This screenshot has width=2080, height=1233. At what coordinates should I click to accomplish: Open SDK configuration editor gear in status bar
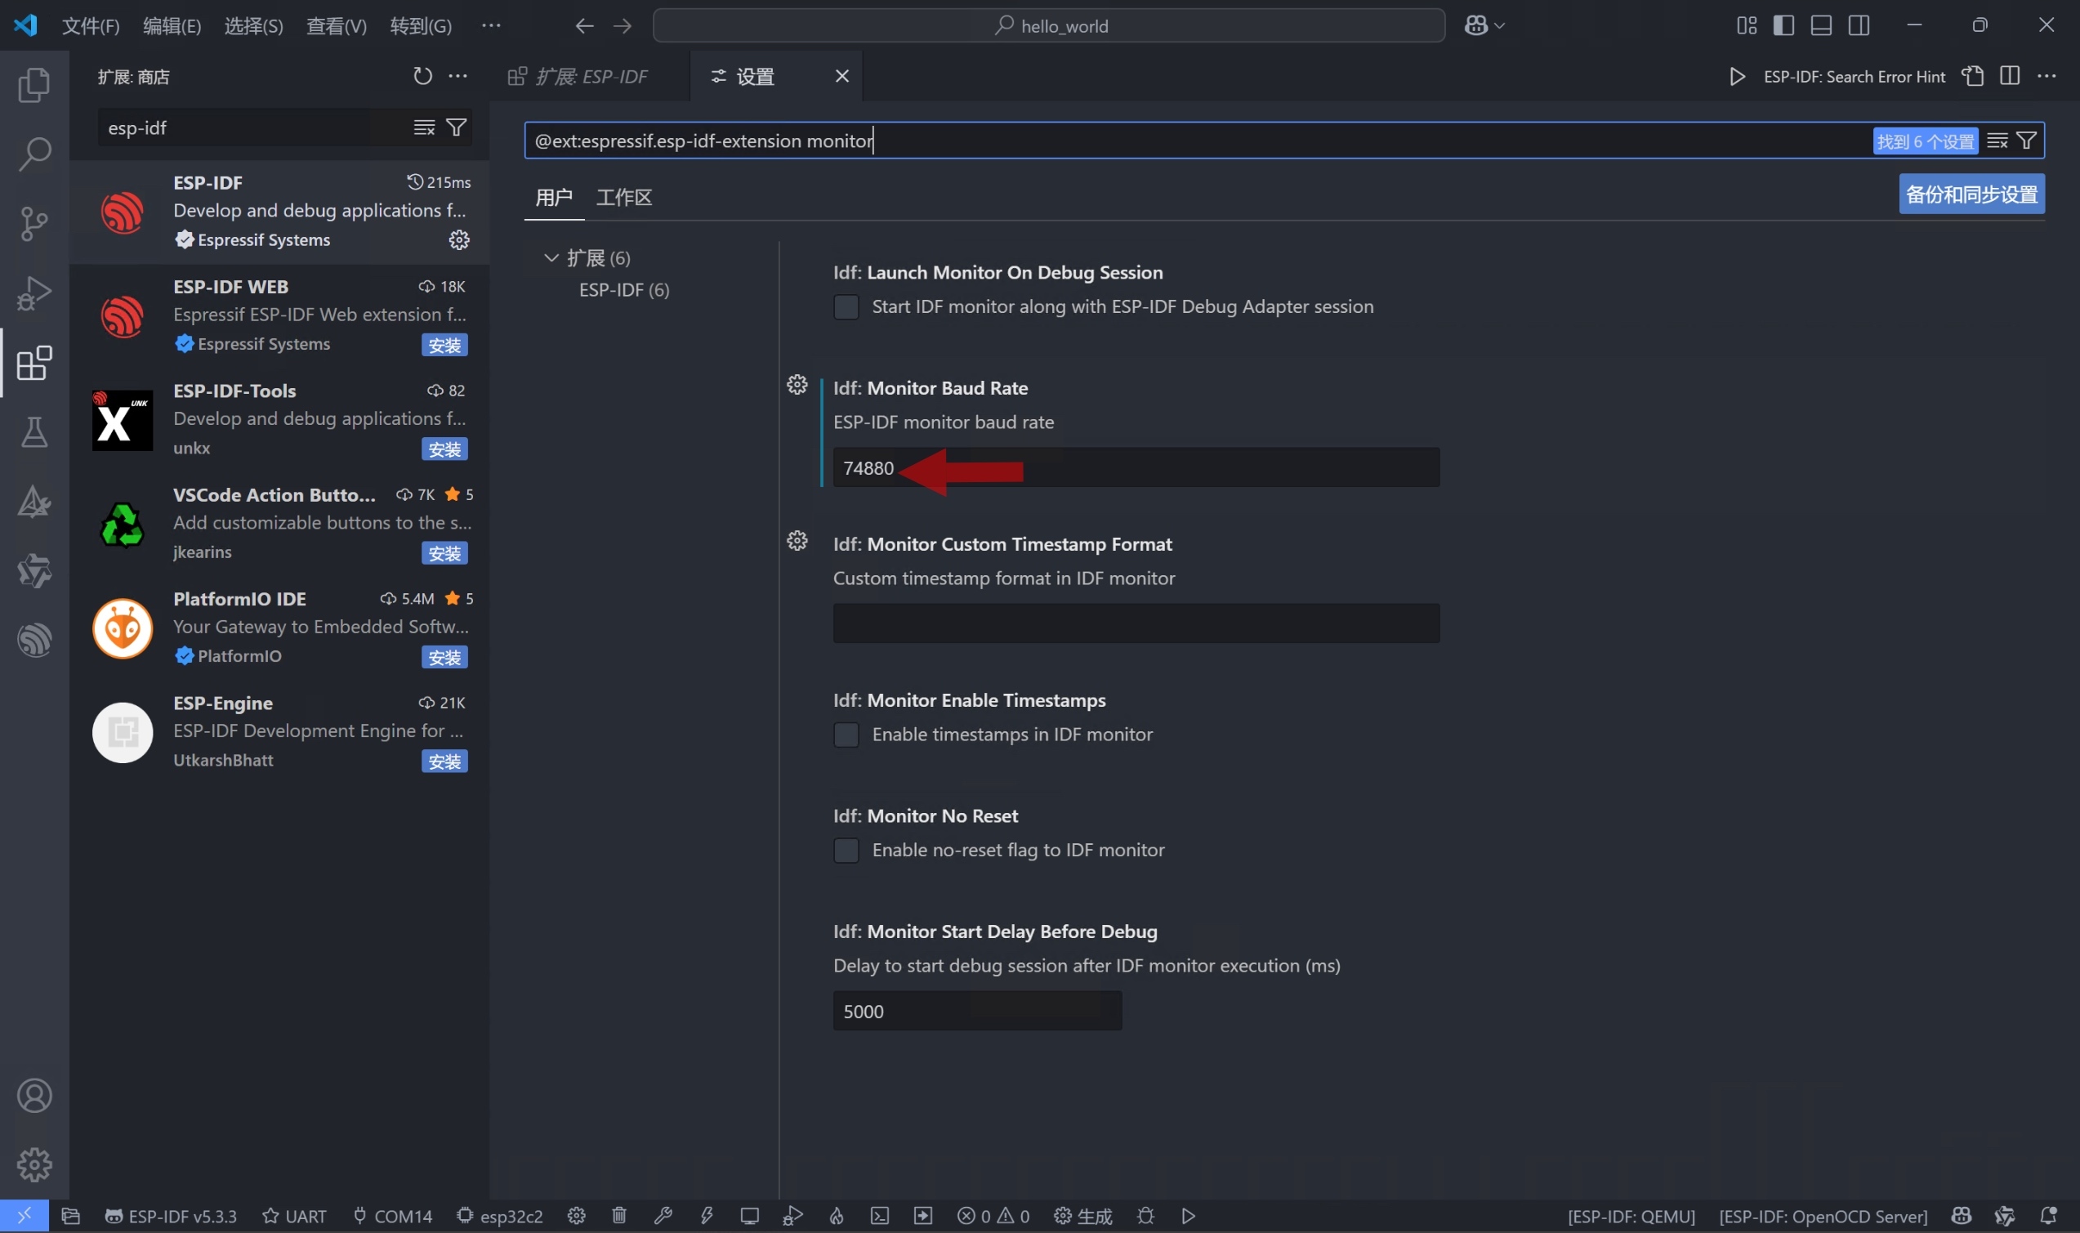[x=577, y=1217]
